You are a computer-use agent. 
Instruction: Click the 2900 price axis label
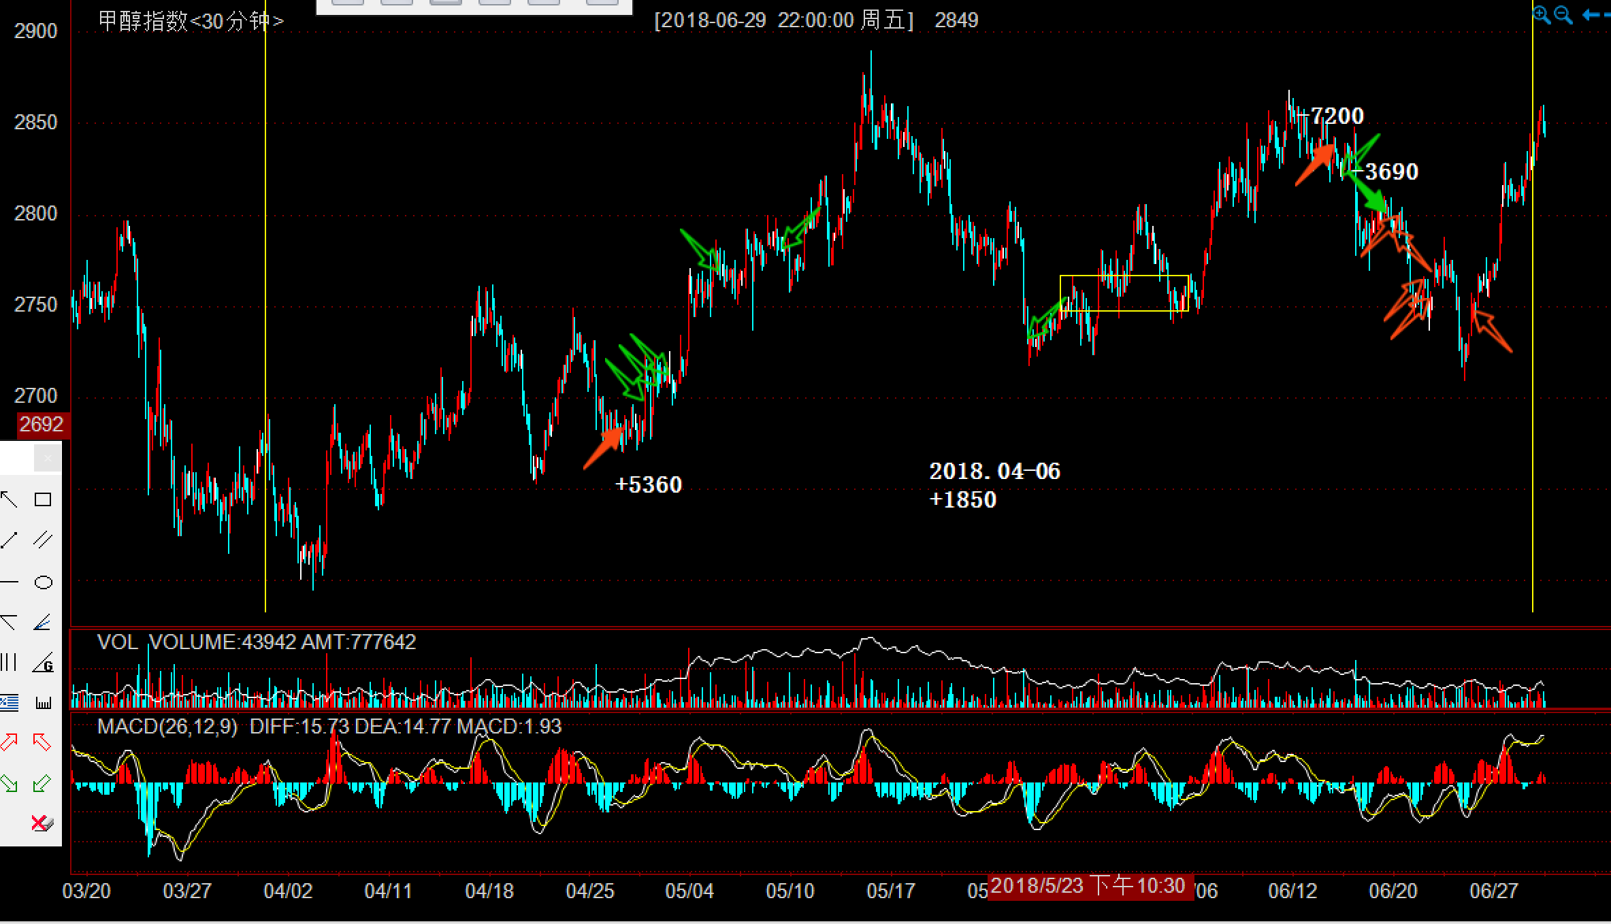click(x=36, y=31)
